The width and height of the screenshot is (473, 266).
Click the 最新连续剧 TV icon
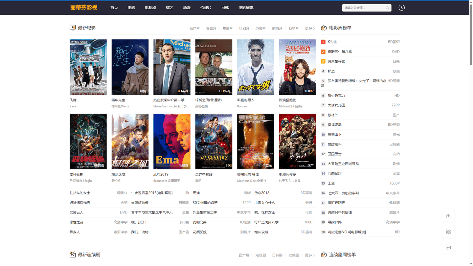[x=73, y=255]
